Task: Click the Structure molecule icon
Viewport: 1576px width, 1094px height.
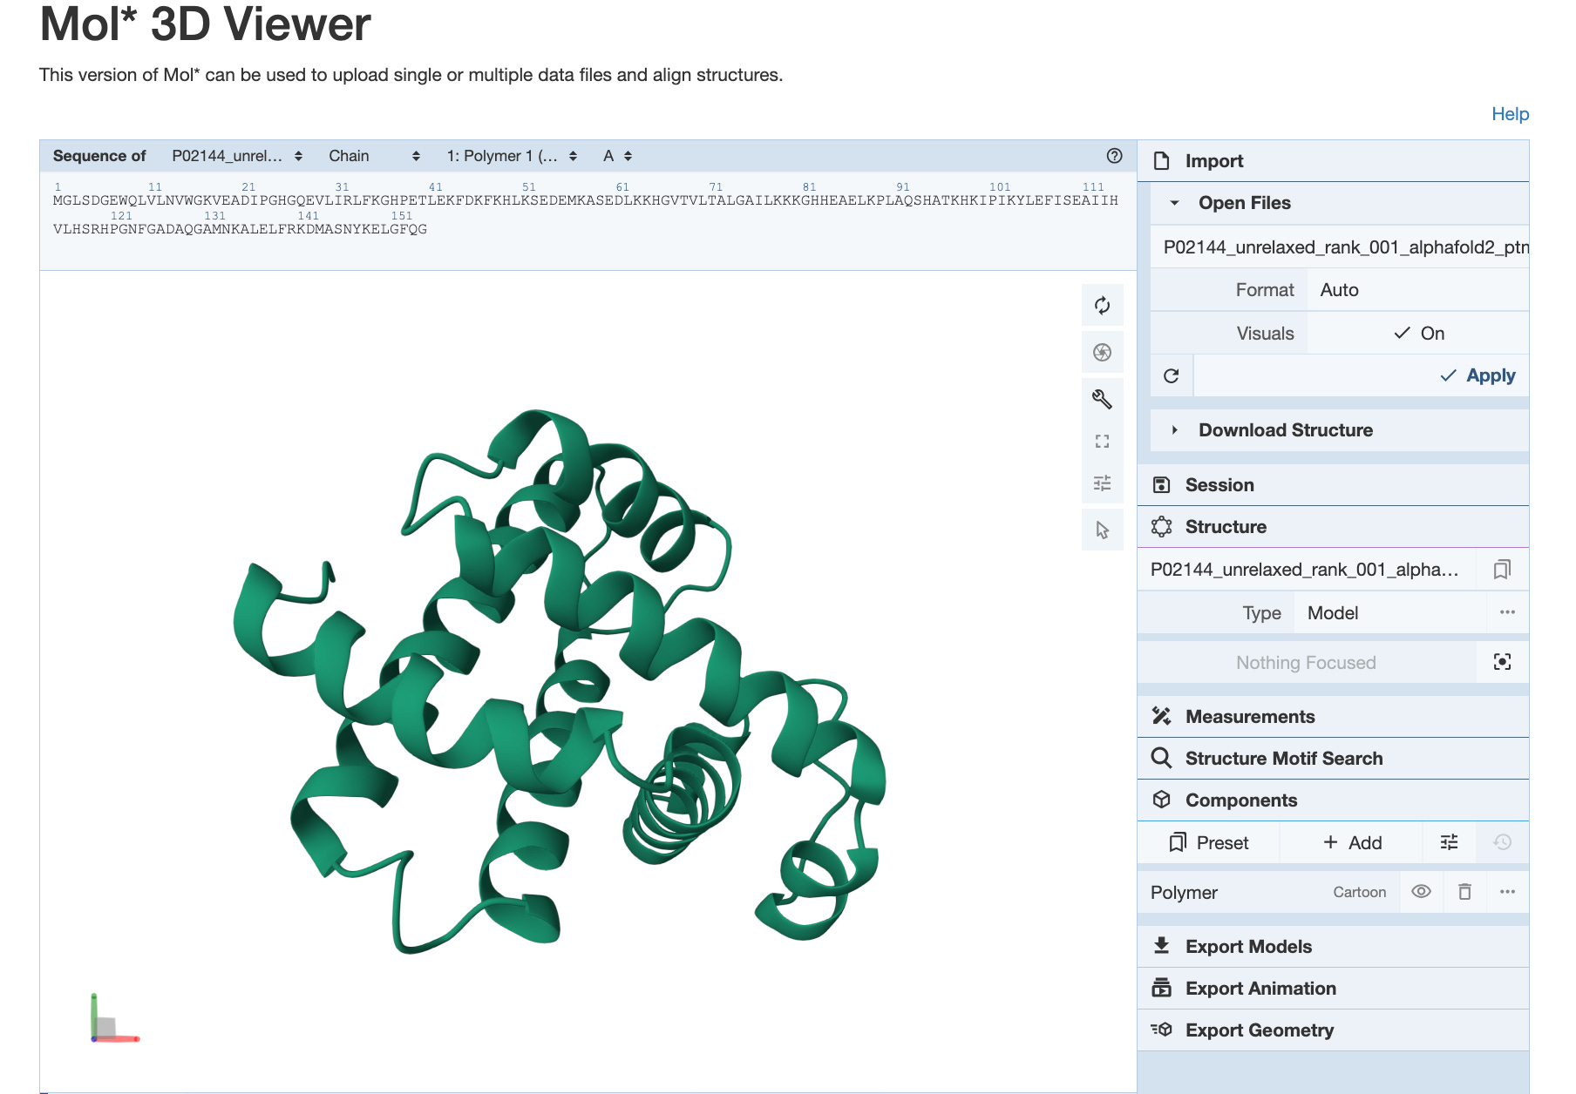Action: click(x=1161, y=527)
